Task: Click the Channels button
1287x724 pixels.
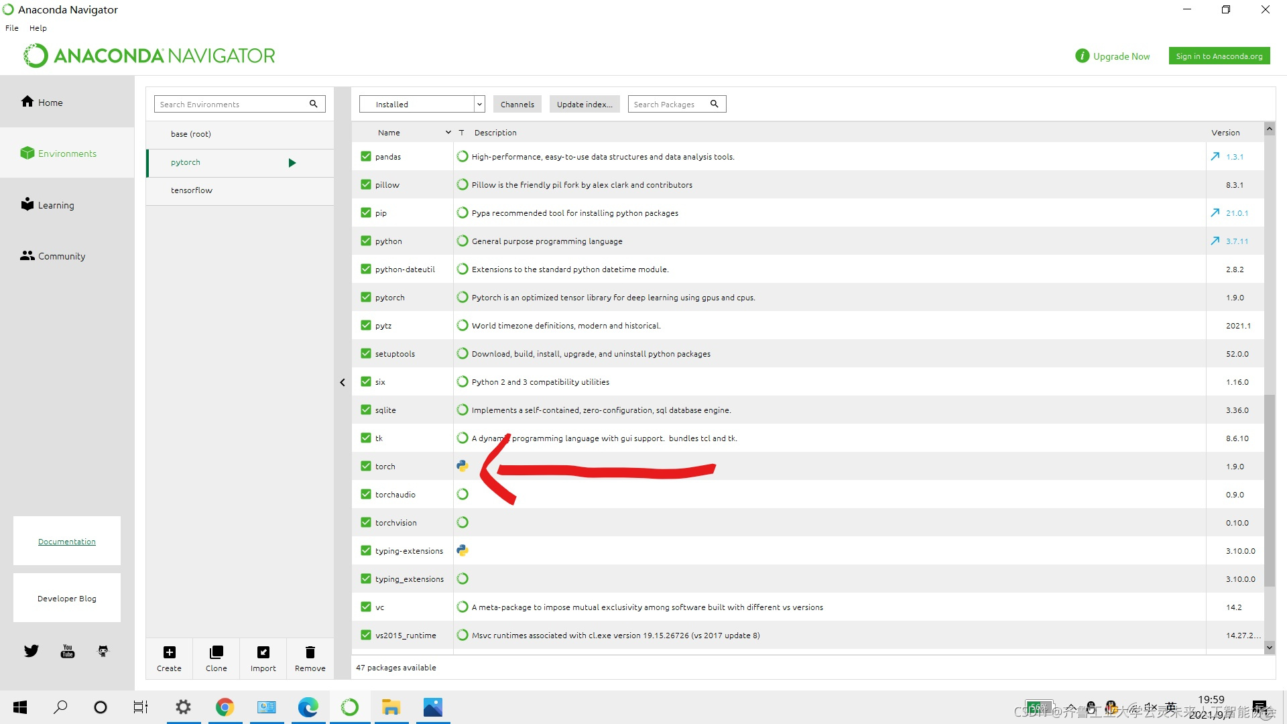Action: click(x=517, y=104)
